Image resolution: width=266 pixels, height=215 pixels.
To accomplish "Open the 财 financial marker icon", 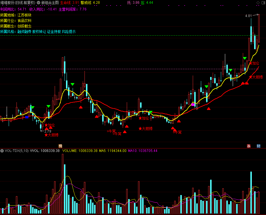I will point(258,146).
